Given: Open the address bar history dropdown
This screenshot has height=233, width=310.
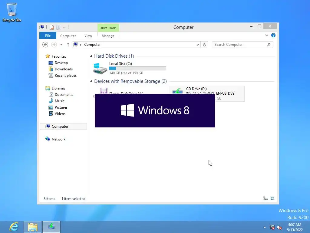Looking at the screenshot, I should pos(198,45).
